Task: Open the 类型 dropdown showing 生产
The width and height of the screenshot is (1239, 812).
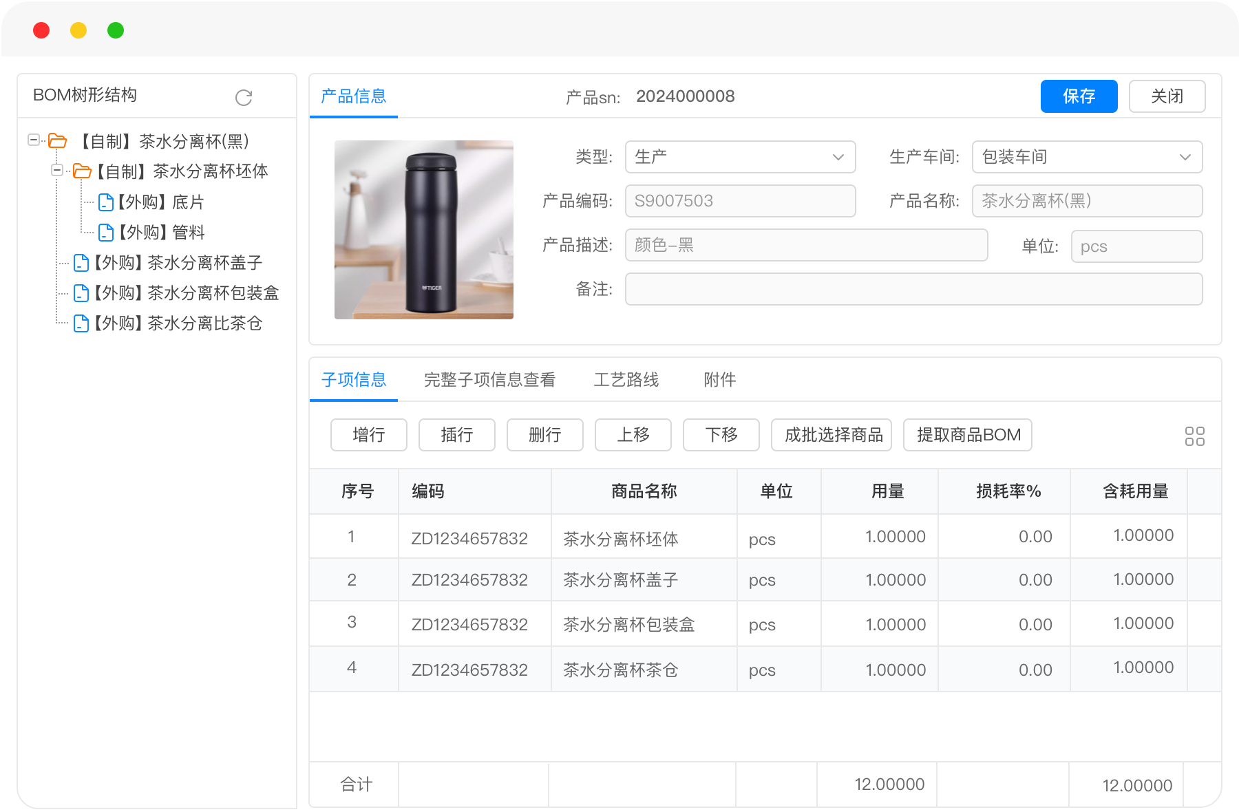Action: click(740, 157)
